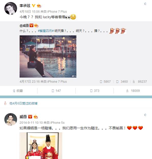Enlarge the waterfront photo in the repost

coord(48,56)
